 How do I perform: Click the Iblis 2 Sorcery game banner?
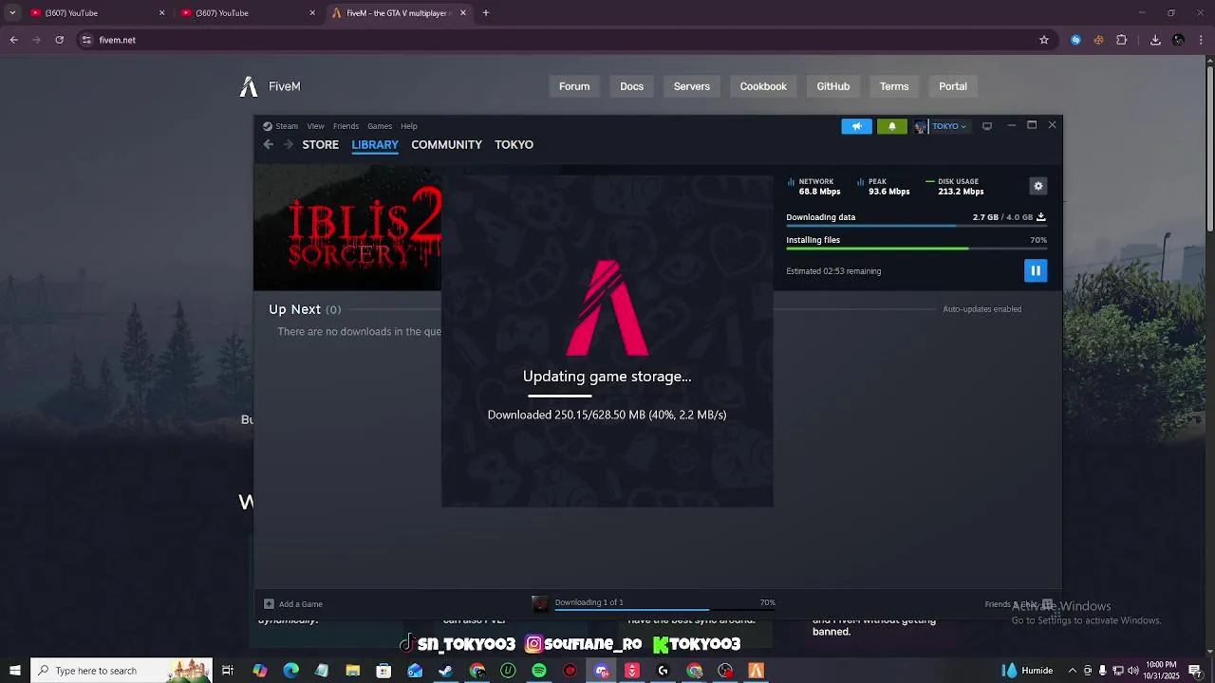[x=348, y=229]
